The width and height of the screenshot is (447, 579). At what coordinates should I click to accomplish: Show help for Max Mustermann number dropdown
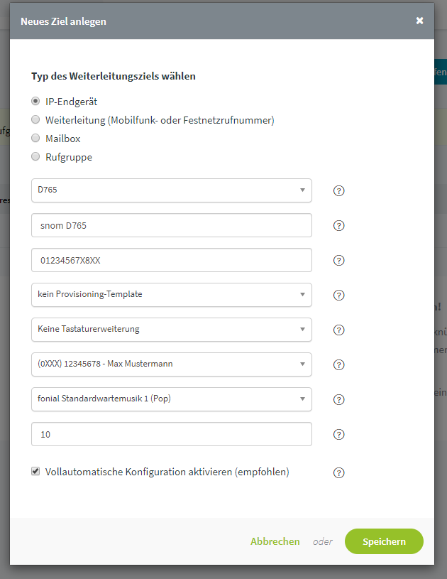click(338, 365)
